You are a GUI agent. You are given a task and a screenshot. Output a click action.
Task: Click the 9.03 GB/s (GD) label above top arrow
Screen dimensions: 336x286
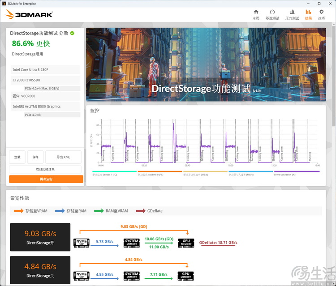point(134,226)
